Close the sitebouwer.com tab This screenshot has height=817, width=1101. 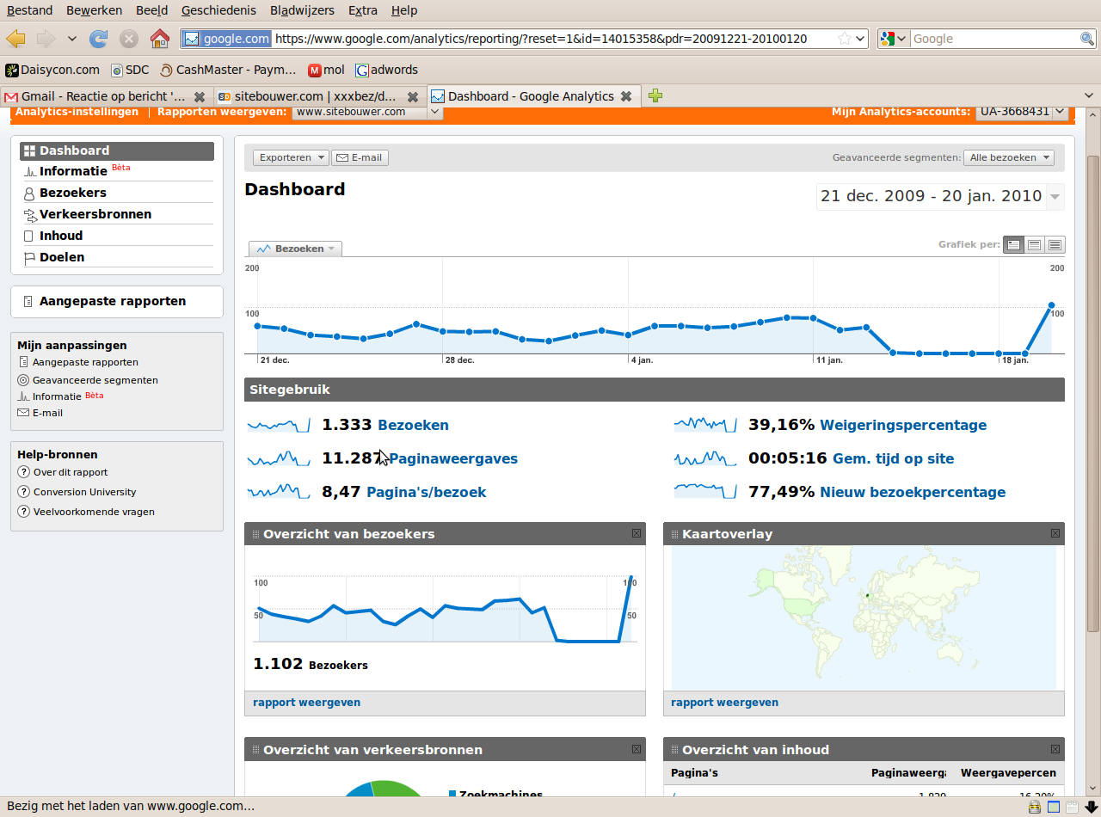[x=413, y=96]
